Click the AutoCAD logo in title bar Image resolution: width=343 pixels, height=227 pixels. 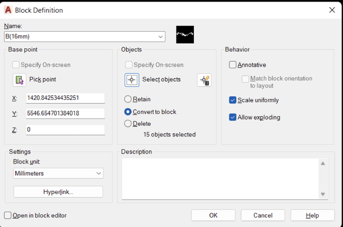point(8,10)
